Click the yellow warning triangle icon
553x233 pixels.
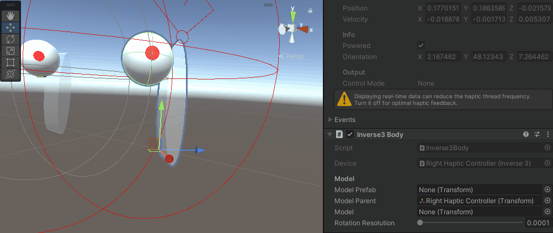[x=344, y=99]
